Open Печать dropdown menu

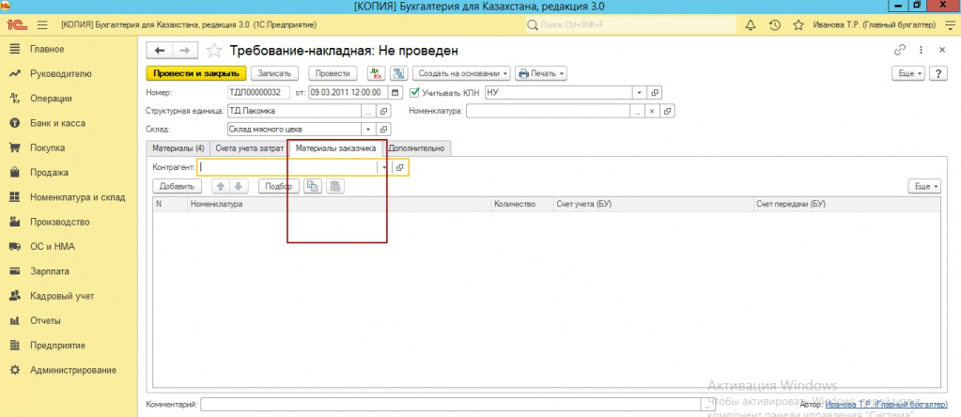[x=540, y=73]
